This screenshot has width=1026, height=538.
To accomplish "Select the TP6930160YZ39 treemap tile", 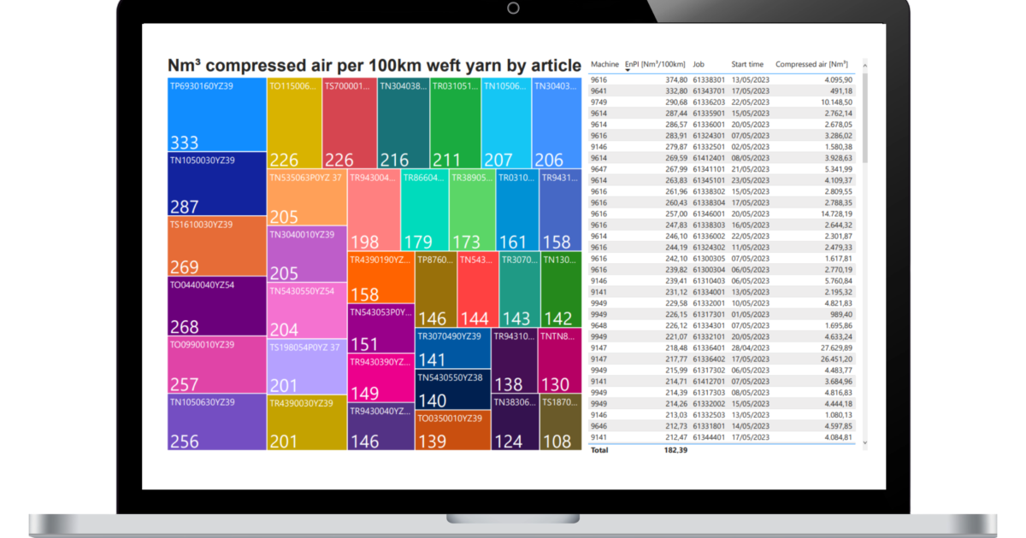I will click(216, 115).
